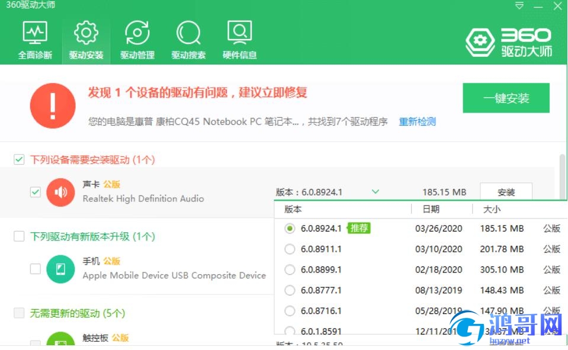Minimize the 360驱动大师 window

pos(538,7)
